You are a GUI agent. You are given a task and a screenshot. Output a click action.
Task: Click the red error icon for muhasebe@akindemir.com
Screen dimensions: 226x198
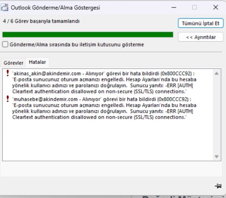pos(8,99)
